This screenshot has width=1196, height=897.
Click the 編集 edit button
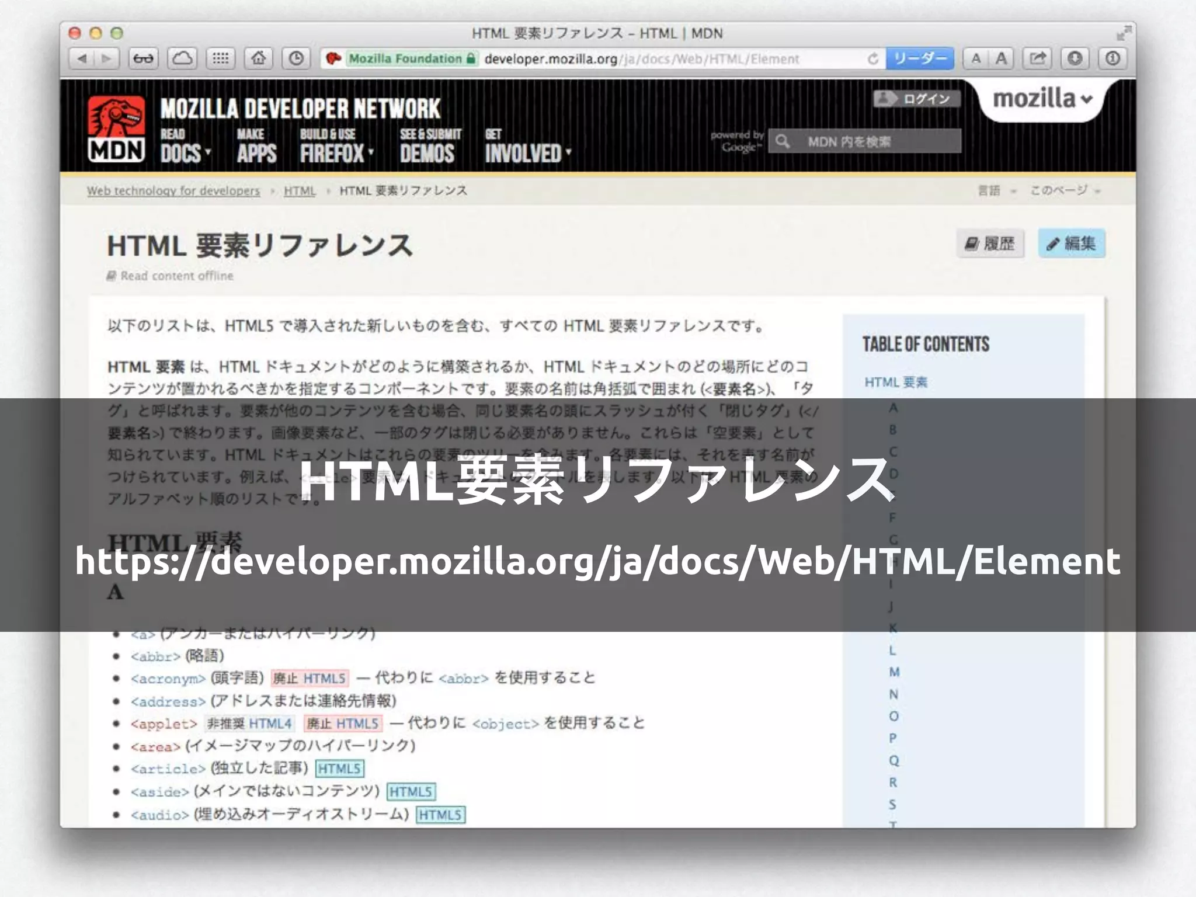(x=1072, y=244)
